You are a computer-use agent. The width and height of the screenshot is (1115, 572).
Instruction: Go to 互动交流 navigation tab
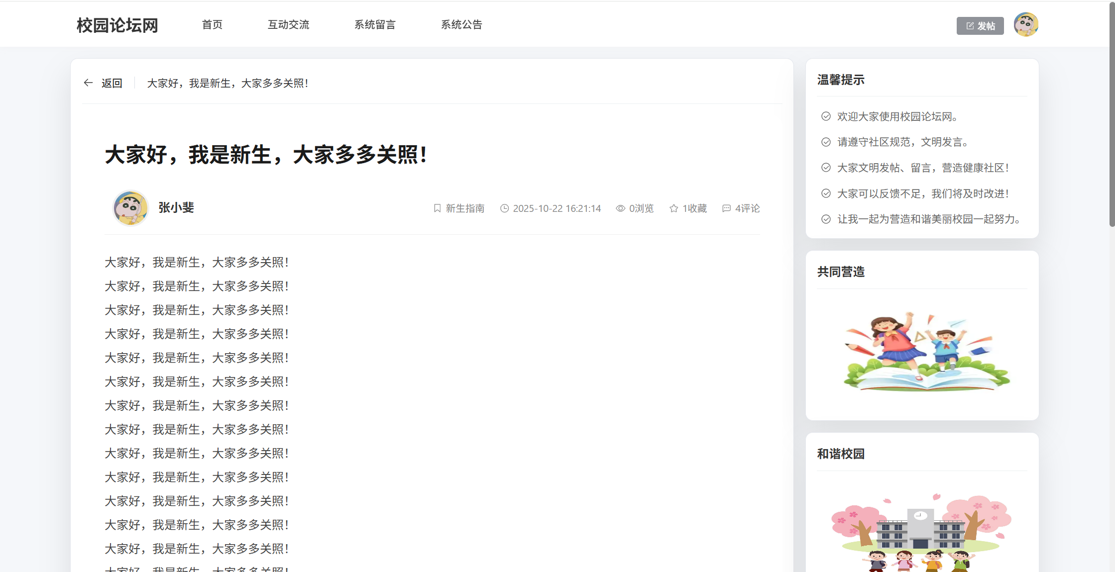(x=288, y=25)
